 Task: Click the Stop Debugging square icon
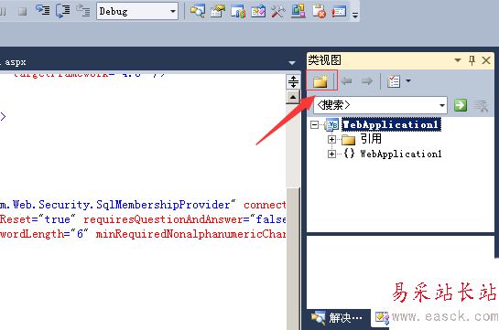coord(23,12)
